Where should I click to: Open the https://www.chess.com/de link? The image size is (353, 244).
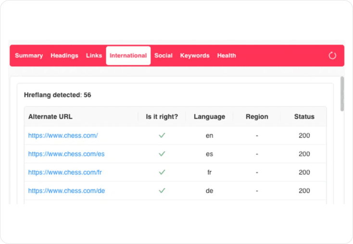point(66,191)
